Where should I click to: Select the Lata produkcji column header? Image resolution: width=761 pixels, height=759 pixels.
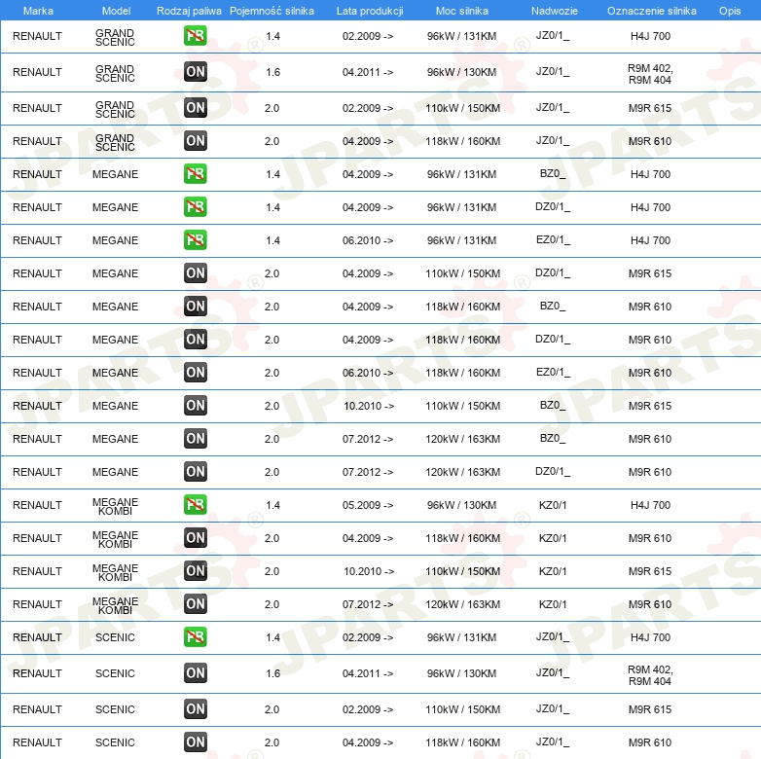click(x=369, y=10)
